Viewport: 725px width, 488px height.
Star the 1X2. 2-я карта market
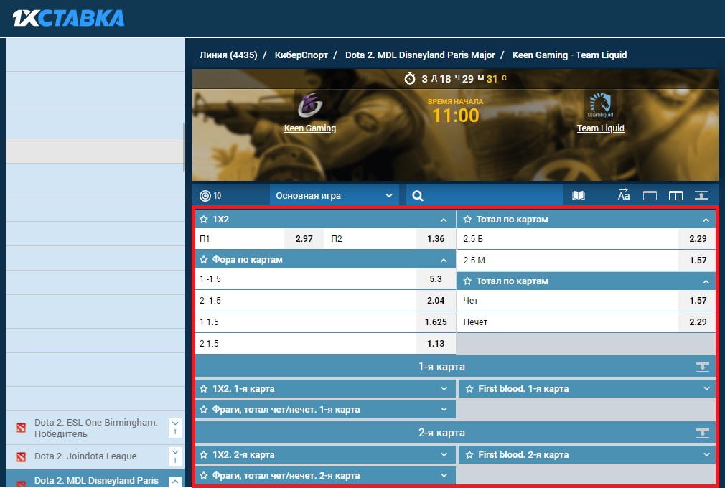[203, 455]
